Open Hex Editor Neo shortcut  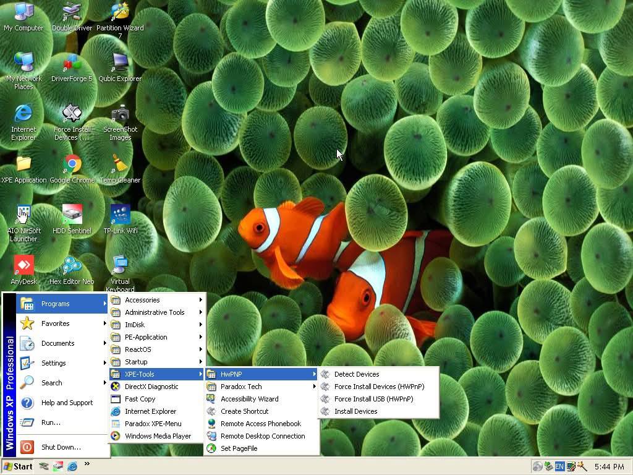72,270
